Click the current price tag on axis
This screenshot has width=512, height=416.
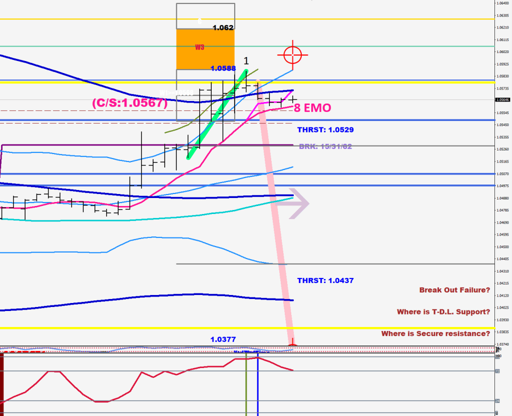pyautogui.click(x=502, y=99)
